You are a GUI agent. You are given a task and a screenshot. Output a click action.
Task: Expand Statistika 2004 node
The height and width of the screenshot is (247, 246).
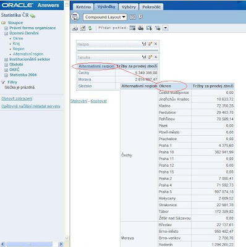tap(6, 75)
